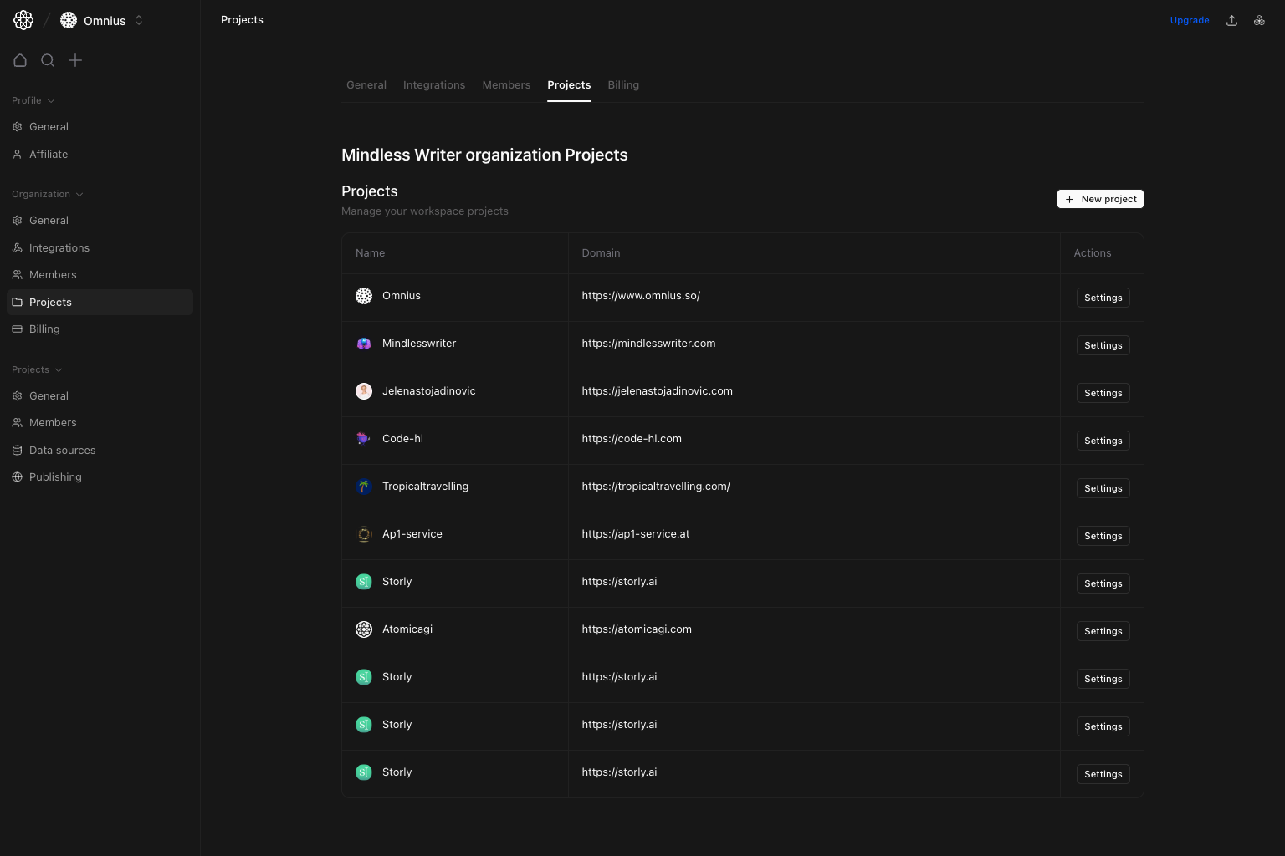Expand the Omnius workspace switcher

click(x=139, y=20)
